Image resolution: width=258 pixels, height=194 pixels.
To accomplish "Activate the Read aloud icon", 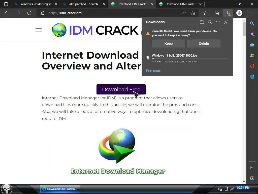I will pyautogui.click(x=184, y=13).
